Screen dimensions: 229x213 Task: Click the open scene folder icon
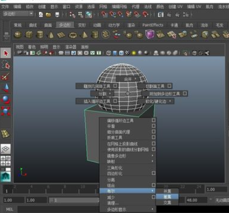[x=49, y=14]
